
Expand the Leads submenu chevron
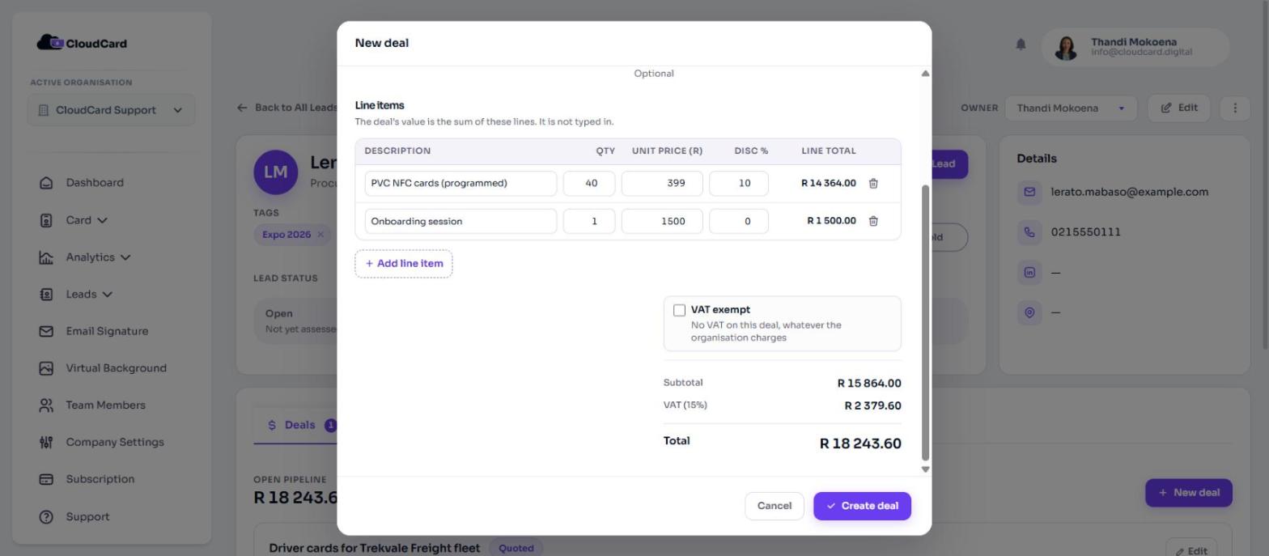[108, 295]
